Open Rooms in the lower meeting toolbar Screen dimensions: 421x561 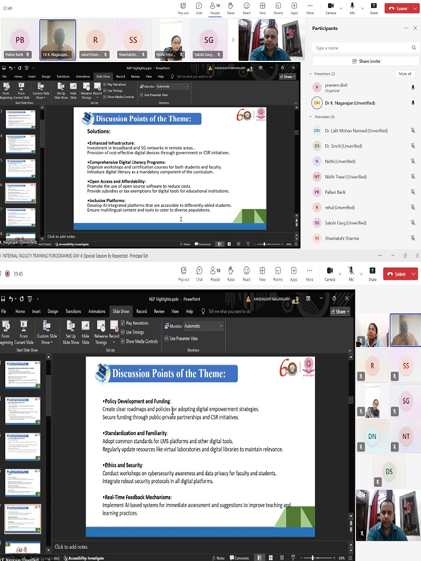click(278, 273)
